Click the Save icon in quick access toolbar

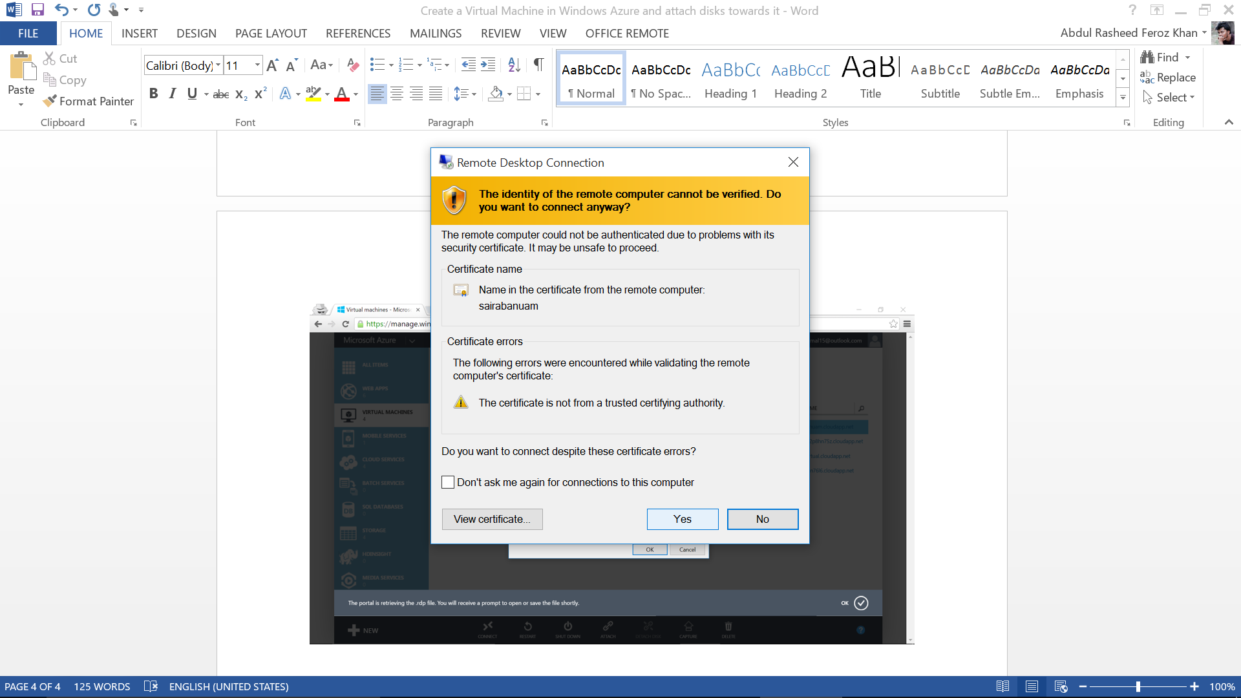pos(37,10)
